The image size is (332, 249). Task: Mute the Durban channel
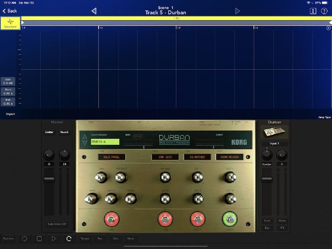point(282,220)
